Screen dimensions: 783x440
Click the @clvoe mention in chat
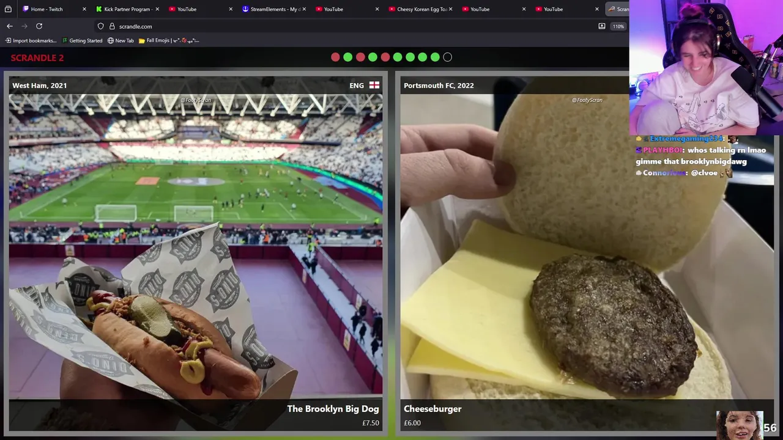tap(704, 173)
